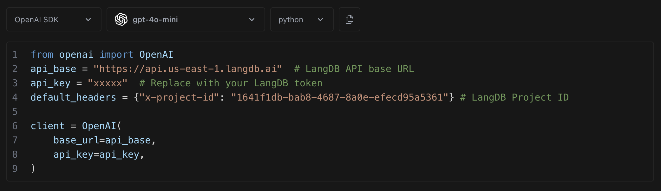The image size is (661, 191).
Task: Open the OpenAI SDK dropdown
Action: [54, 19]
